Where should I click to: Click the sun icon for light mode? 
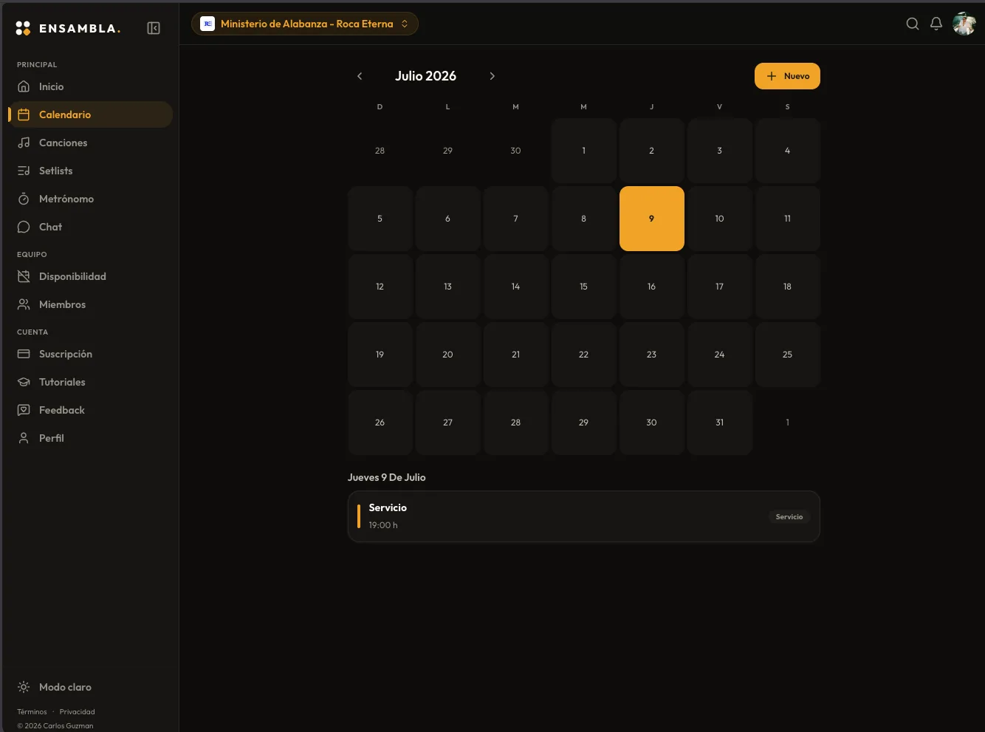coord(24,687)
